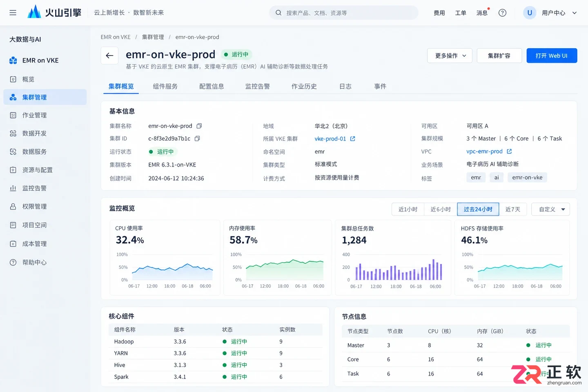This screenshot has width=588, height=392.
Task: Select the 近1小时 time range
Action: coord(408,209)
